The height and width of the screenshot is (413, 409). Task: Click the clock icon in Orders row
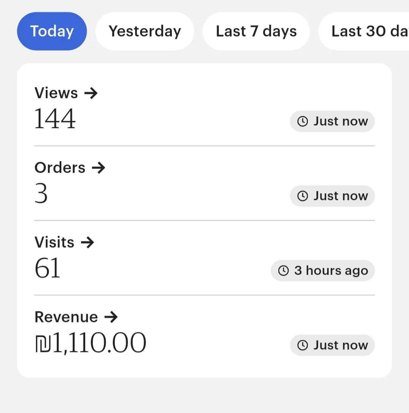pos(302,196)
